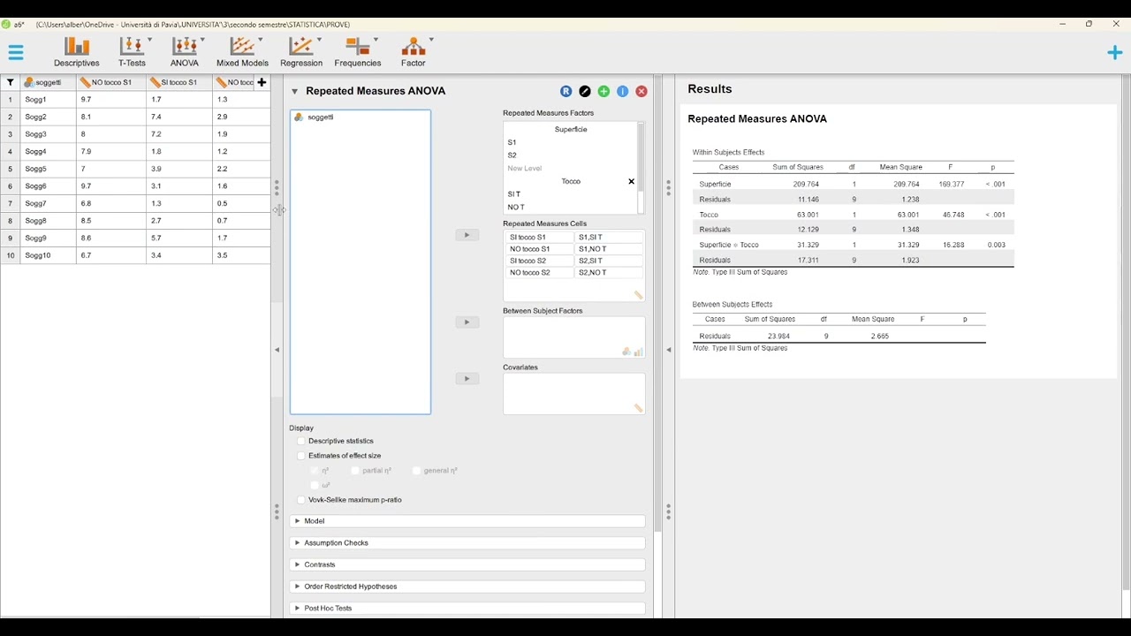Click the data panel collapse arrow
This screenshot has height=636, width=1131.
[x=277, y=350]
